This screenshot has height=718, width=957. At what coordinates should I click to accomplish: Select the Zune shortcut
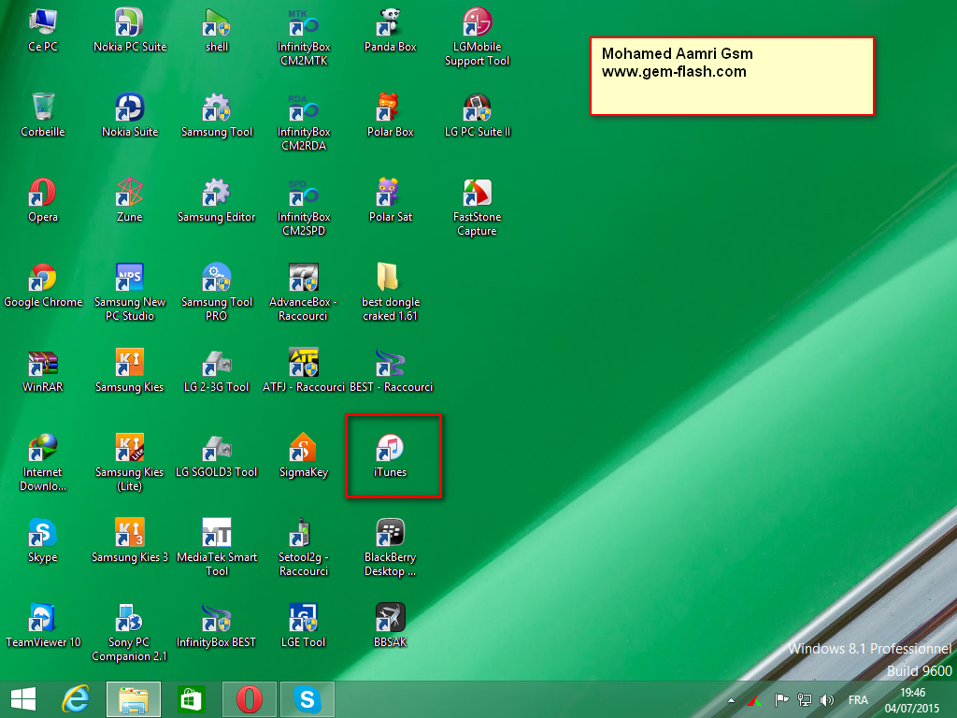[x=129, y=200]
